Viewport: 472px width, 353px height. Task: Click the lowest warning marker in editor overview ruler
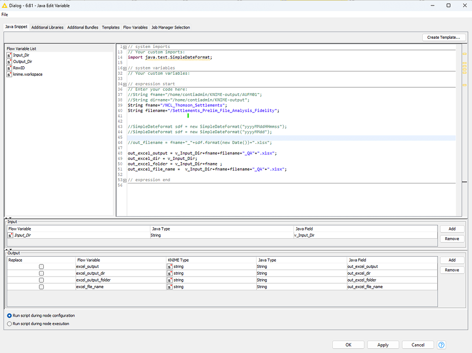point(465,85)
